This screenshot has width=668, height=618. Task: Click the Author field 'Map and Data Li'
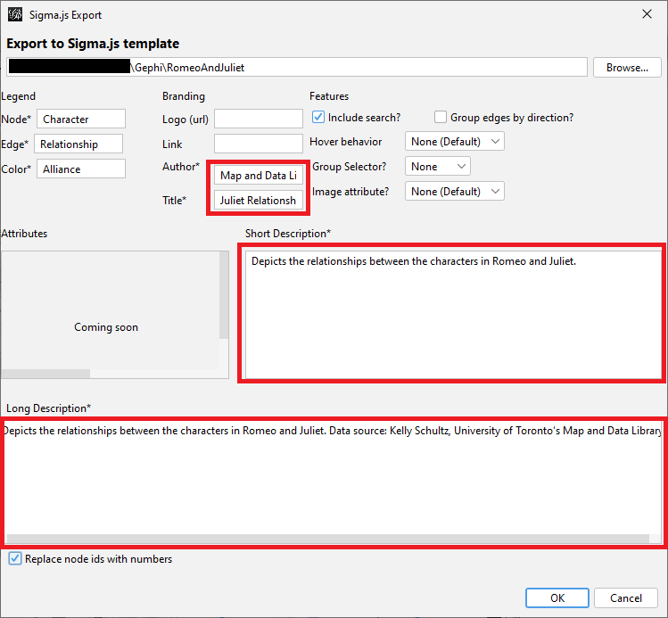[x=259, y=176]
